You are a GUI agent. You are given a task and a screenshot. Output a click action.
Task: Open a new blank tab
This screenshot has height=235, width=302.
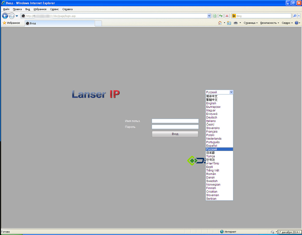click(98, 23)
